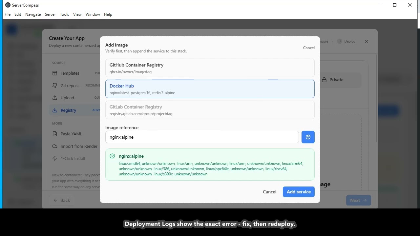The image size is (420, 236).
Task: Click the green verified checkmark icon
Action: (113, 156)
